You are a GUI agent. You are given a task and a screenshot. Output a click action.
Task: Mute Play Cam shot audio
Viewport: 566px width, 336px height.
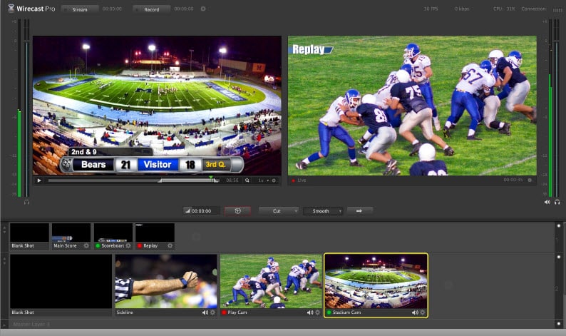click(x=310, y=312)
